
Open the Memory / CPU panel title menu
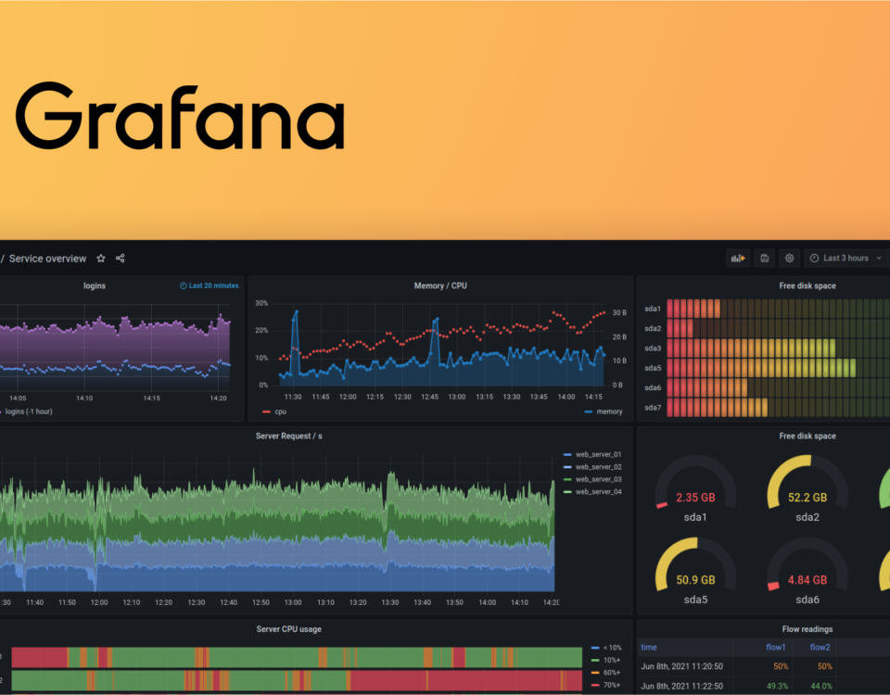click(440, 285)
